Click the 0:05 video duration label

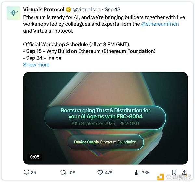click(35, 157)
